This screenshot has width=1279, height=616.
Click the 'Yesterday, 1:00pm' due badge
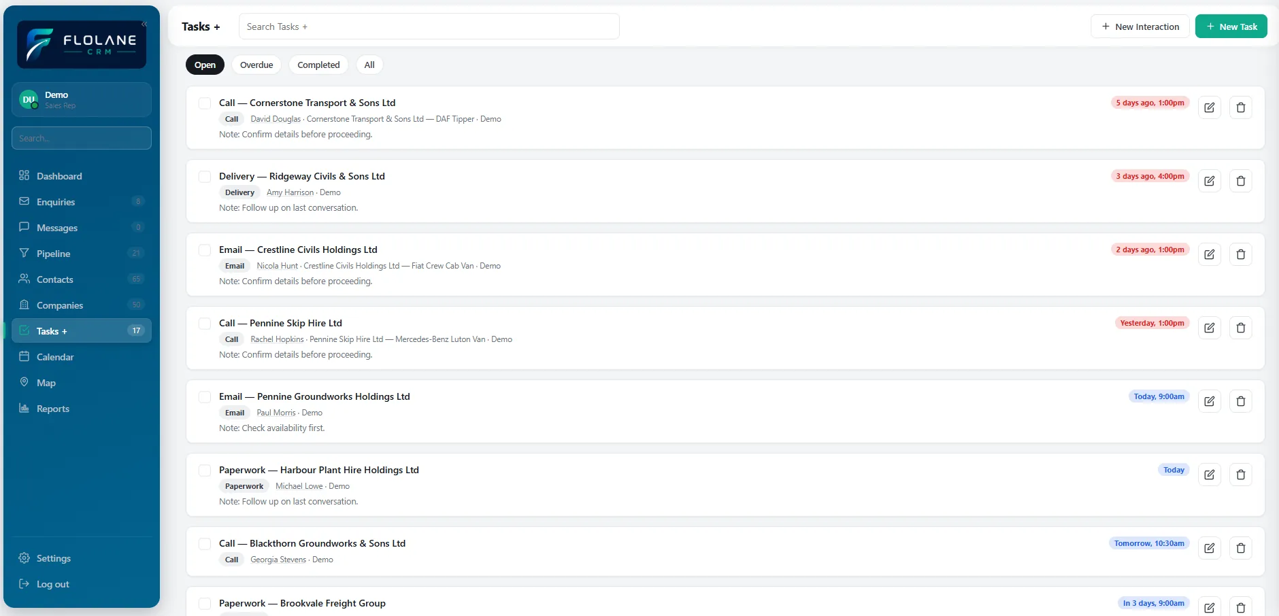pos(1152,324)
